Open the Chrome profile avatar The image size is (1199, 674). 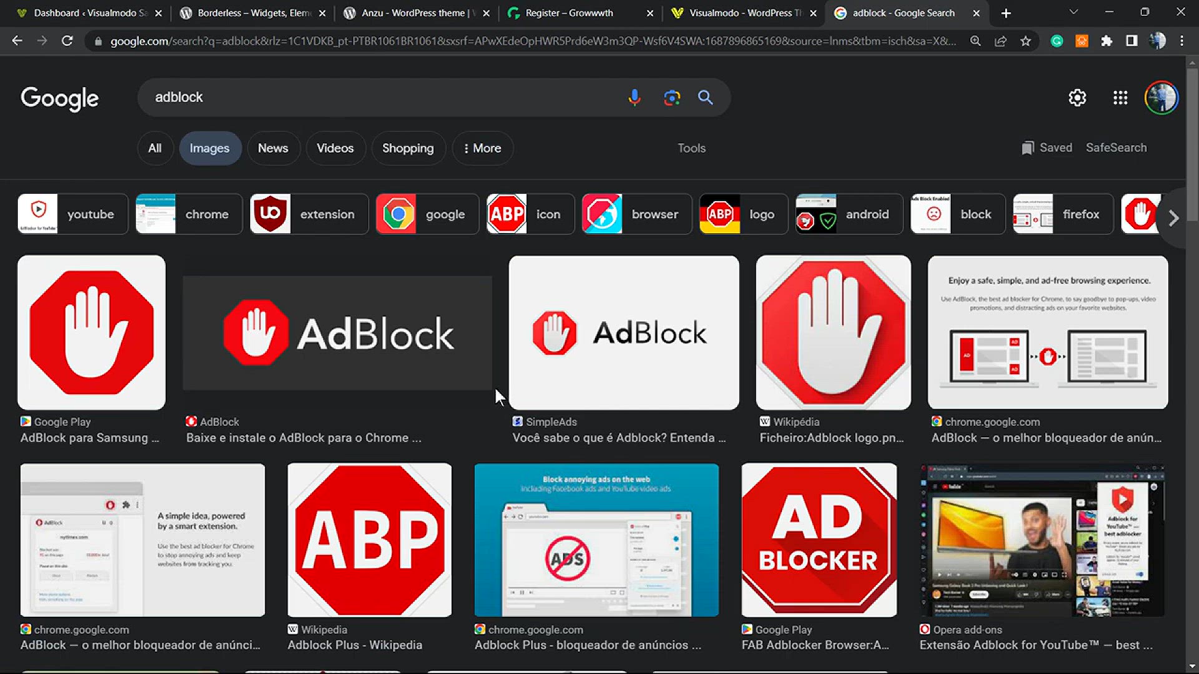click(1157, 41)
